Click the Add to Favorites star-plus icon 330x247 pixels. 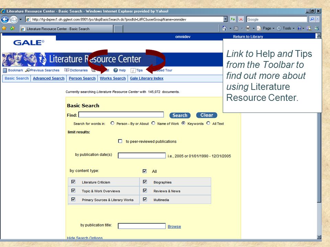click(12, 28)
